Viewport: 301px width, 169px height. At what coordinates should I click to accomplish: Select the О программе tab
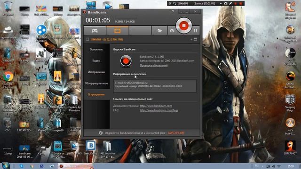pyautogui.click(x=96, y=94)
